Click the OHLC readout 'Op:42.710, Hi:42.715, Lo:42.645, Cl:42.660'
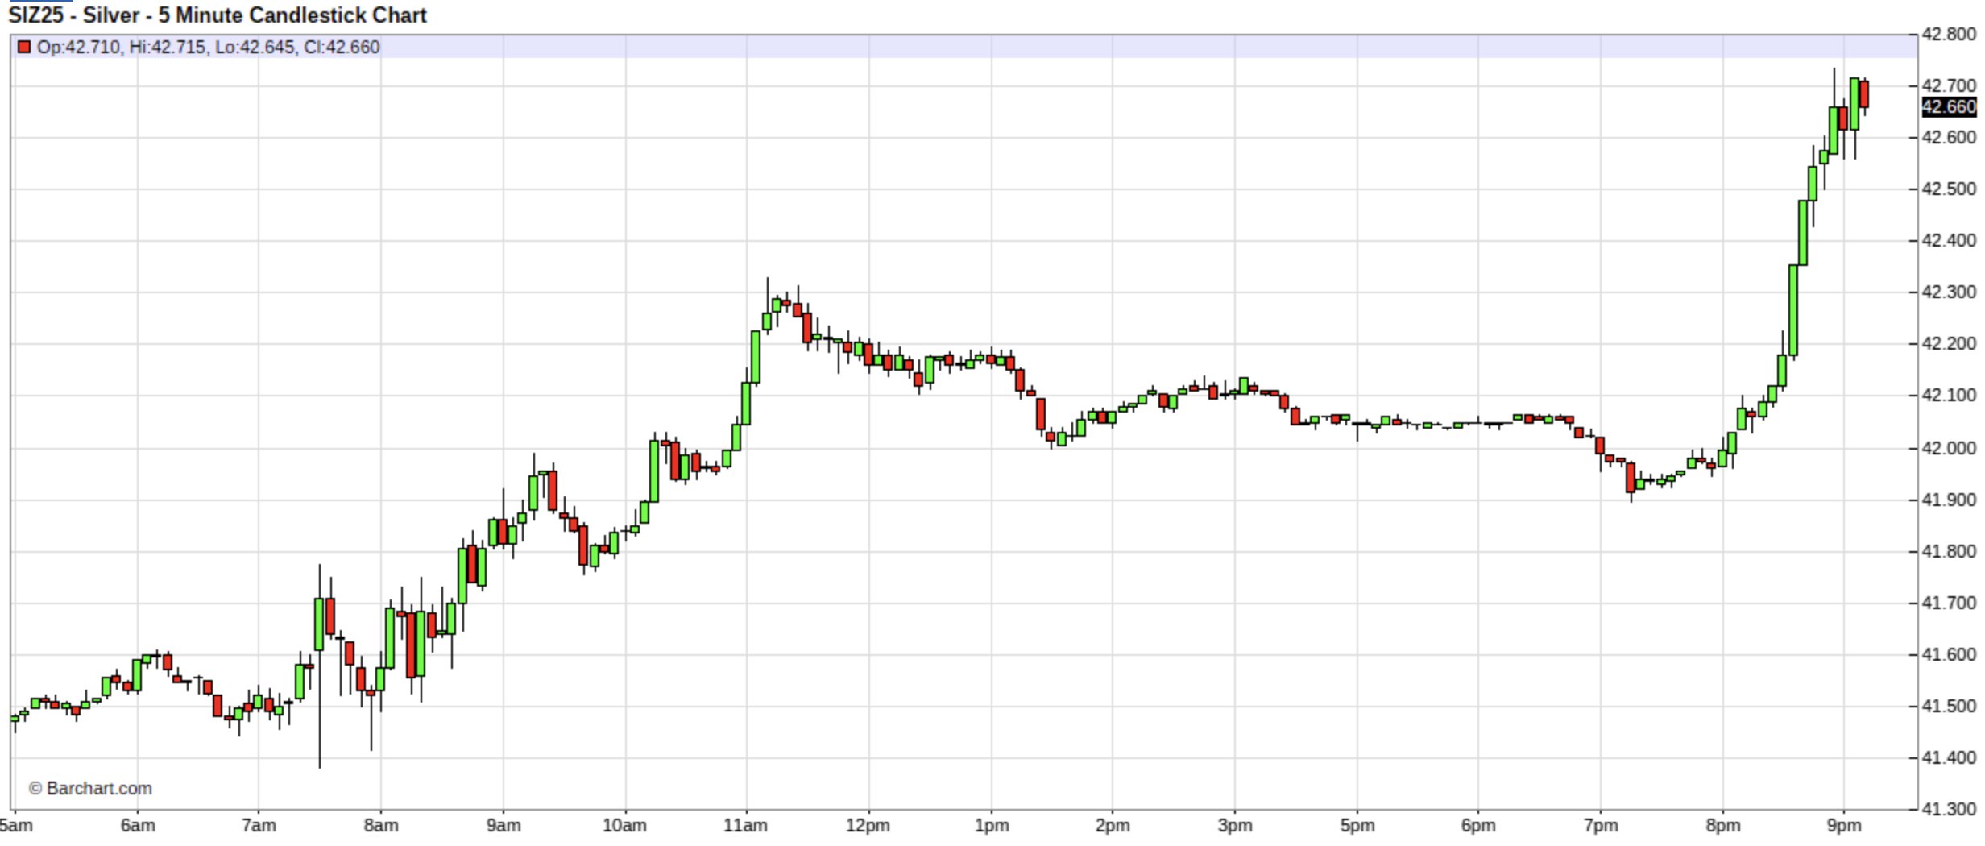Image resolution: width=1985 pixels, height=846 pixels. click(208, 48)
